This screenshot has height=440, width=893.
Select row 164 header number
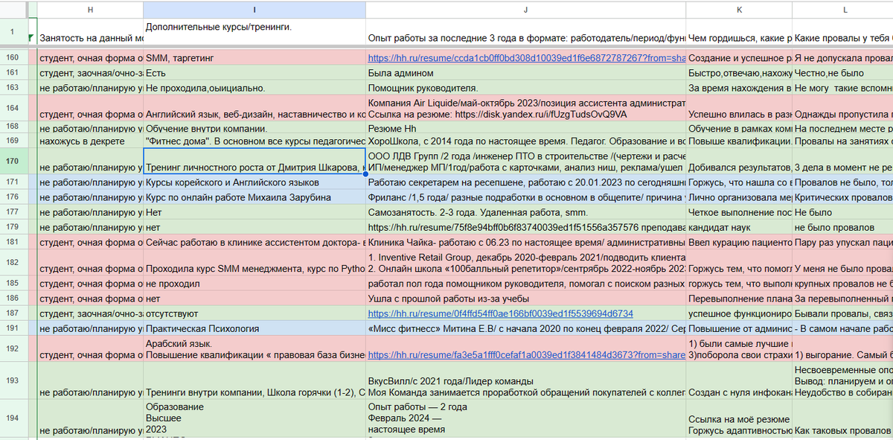click(x=13, y=108)
